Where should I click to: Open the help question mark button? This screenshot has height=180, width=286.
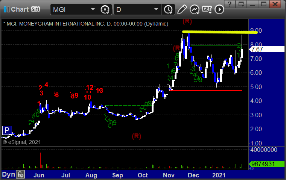point(230,4)
